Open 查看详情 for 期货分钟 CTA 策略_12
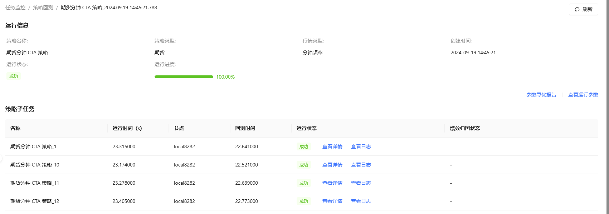Image resolution: width=609 pixels, height=214 pixels. (x=332, y=201)
